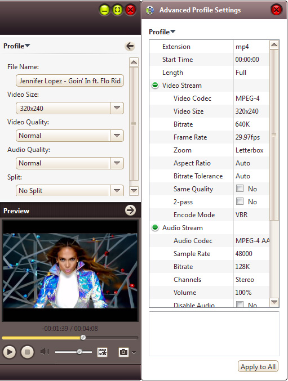The image size is (288, 381).
Task: Select the Extension value mp4
Action: coord(242,47)
